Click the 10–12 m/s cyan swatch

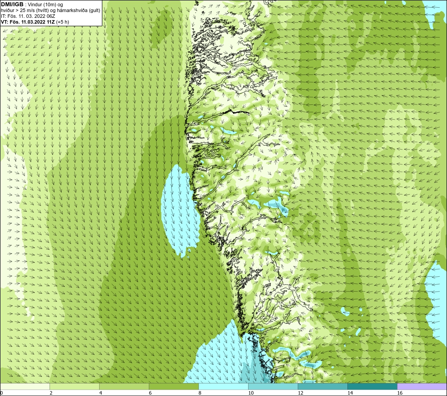point(273,386)
